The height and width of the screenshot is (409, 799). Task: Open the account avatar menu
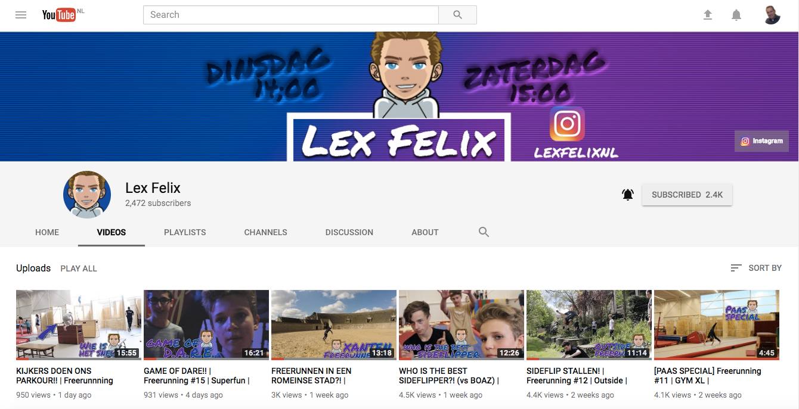[x=772, y=15]
